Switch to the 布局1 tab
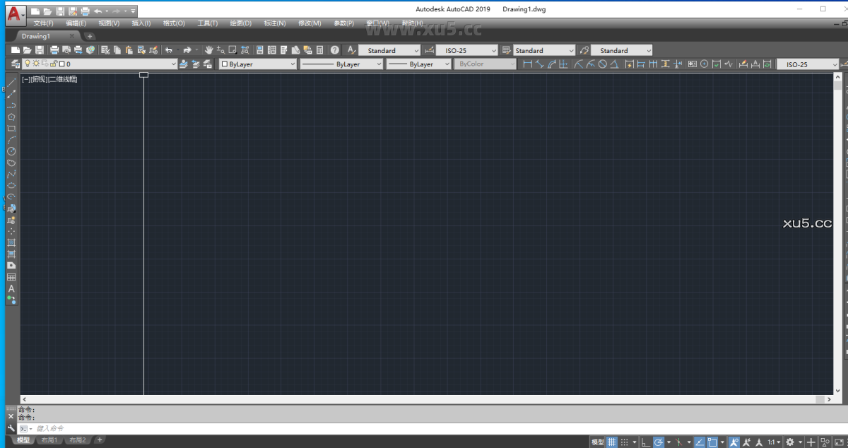This screenshot has width=848, height=448. pyautogui.click(x=49, y=440)
